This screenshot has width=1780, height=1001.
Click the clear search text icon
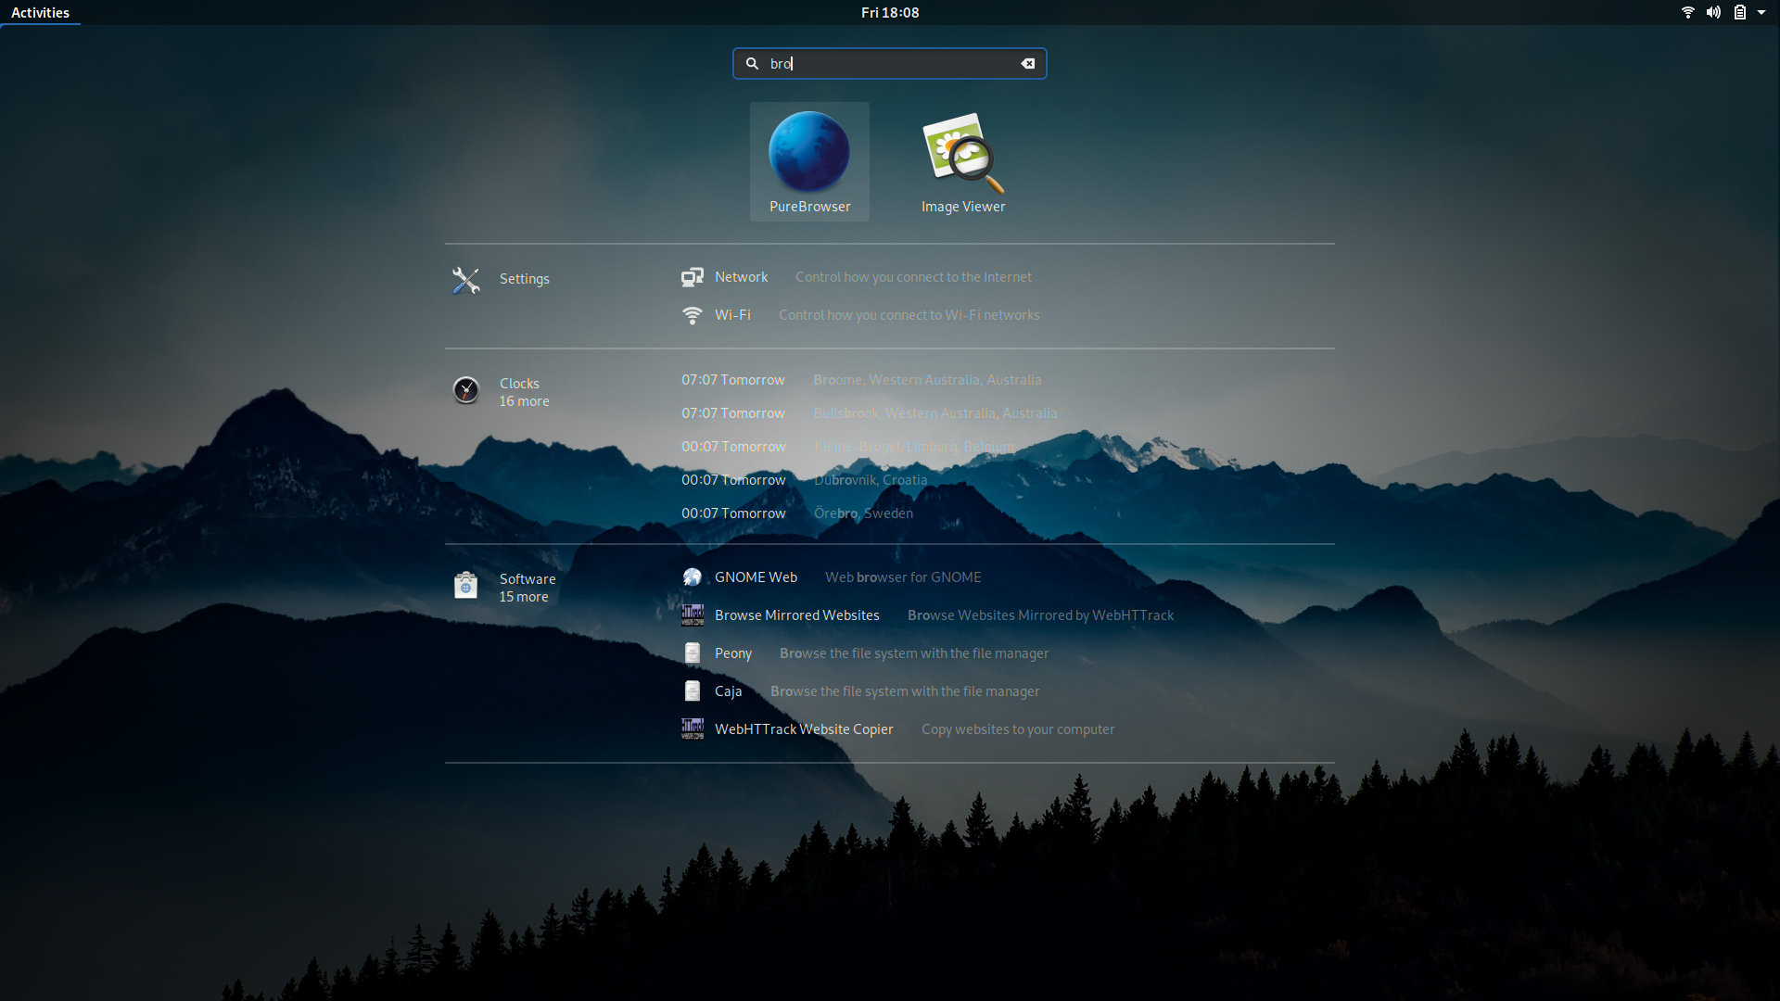[1027, 64]
